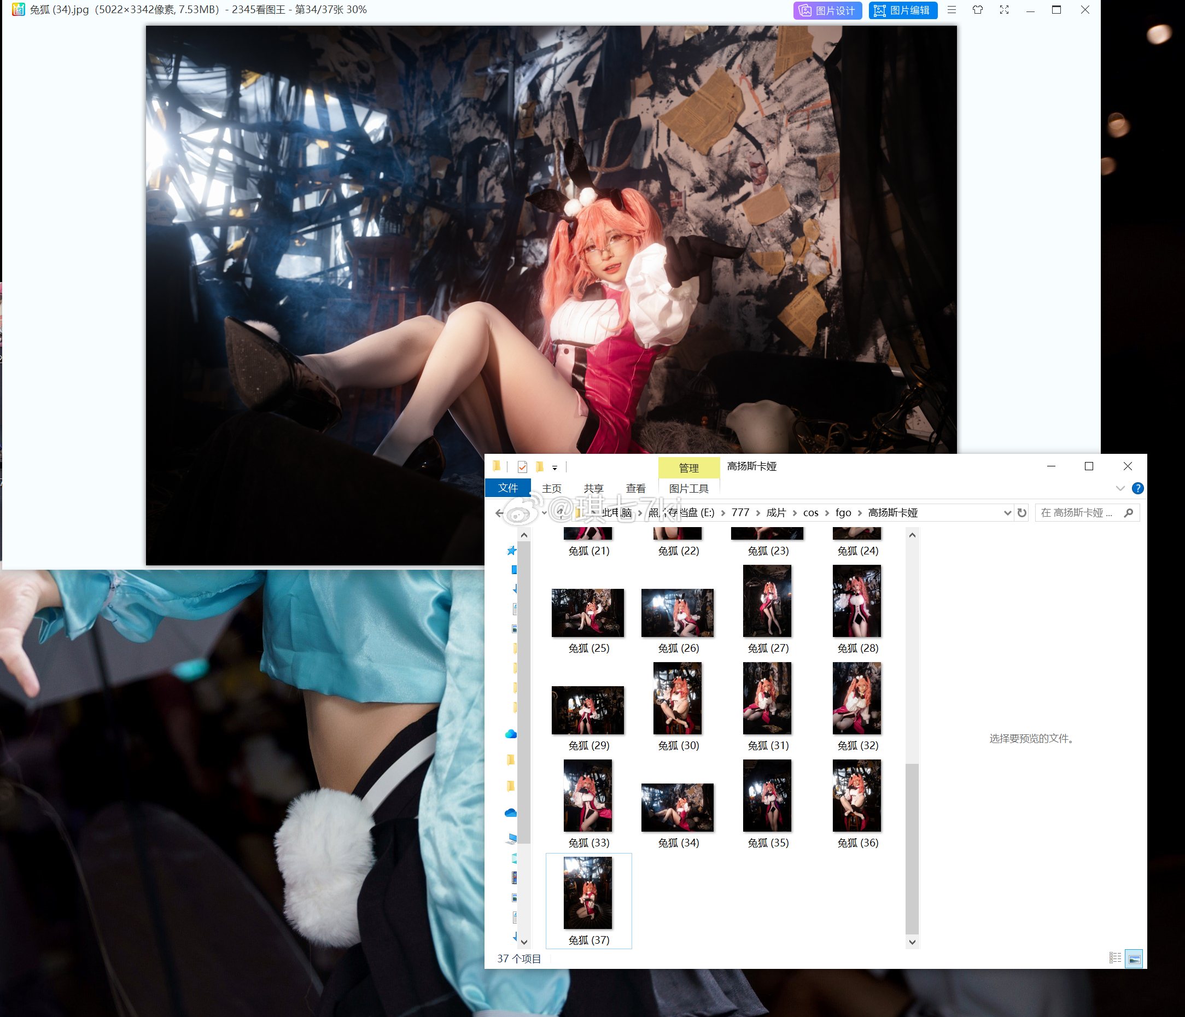Click the 高扬斯卡娅 breadcrumb in address bar

[893, 512]
